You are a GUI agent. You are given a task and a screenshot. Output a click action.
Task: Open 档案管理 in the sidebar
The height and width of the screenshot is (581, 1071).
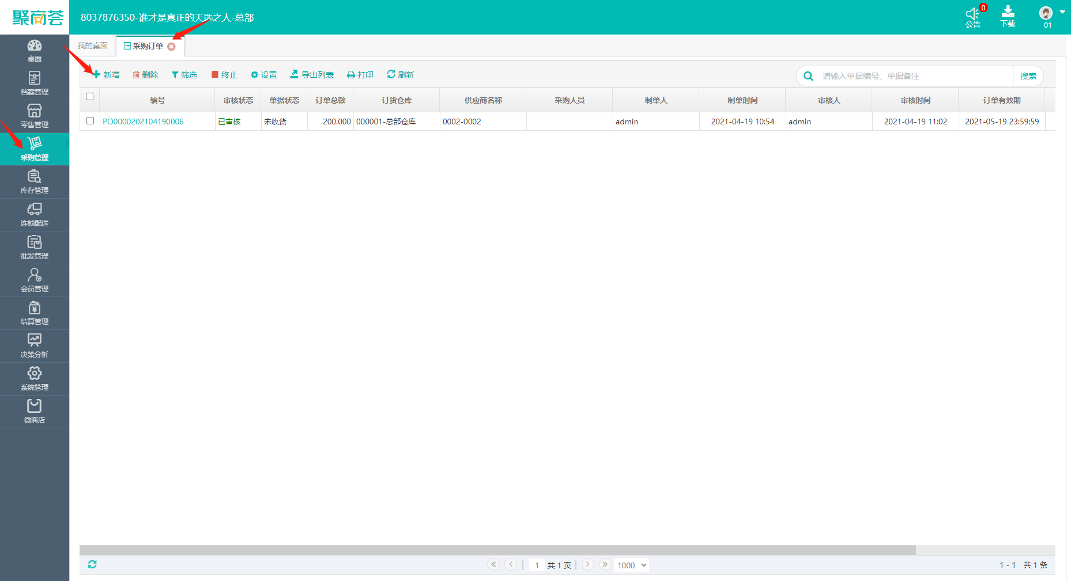(35, 83)
